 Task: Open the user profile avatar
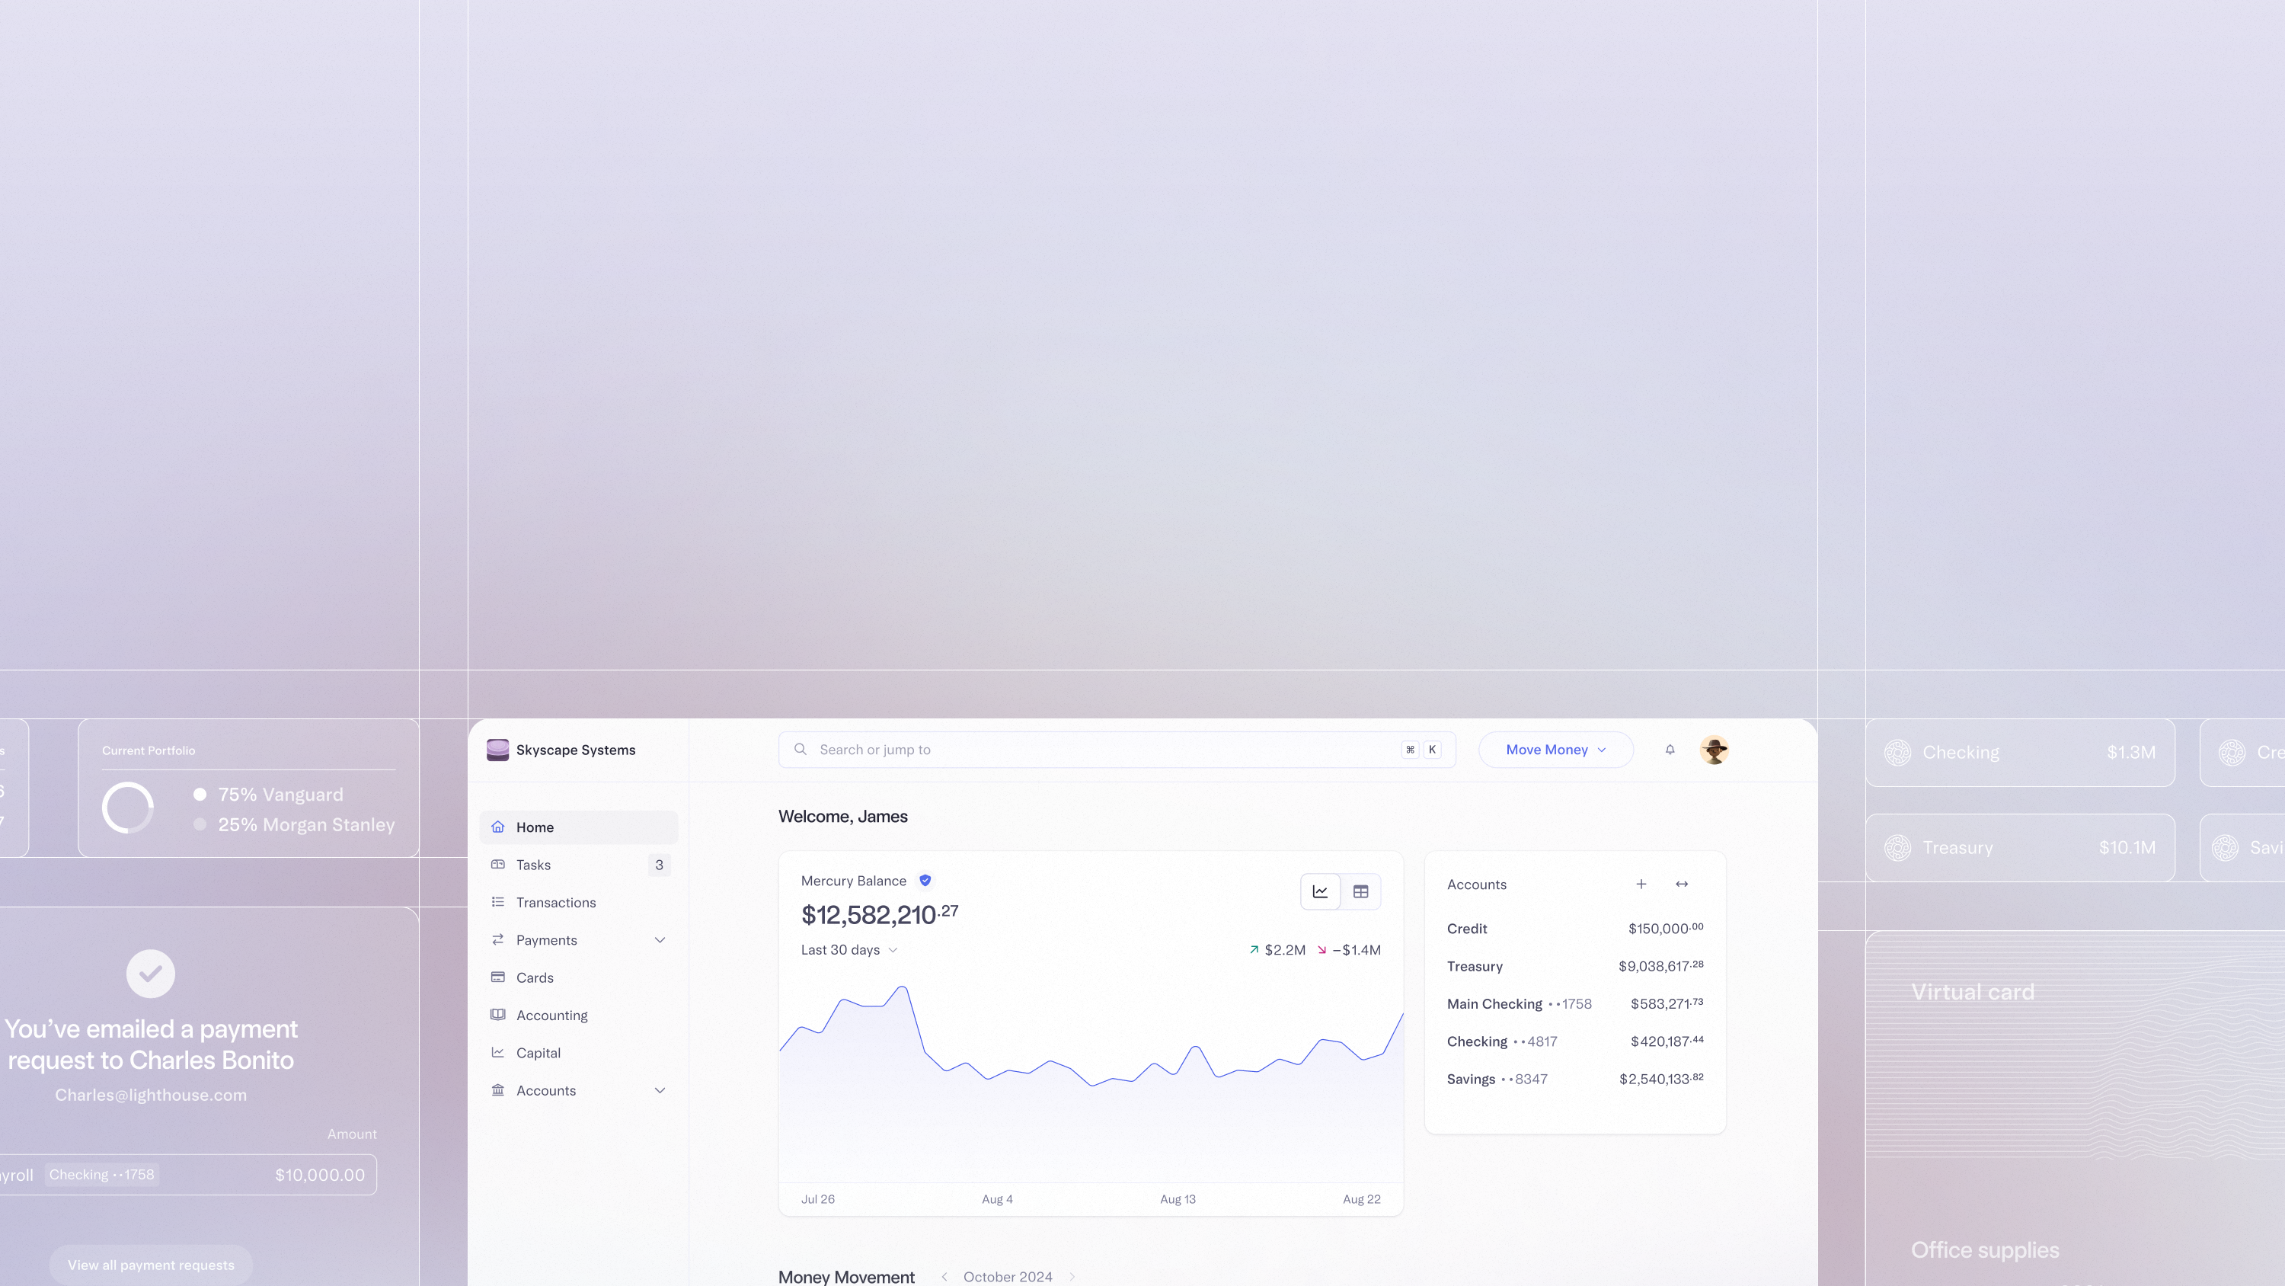1715,750
